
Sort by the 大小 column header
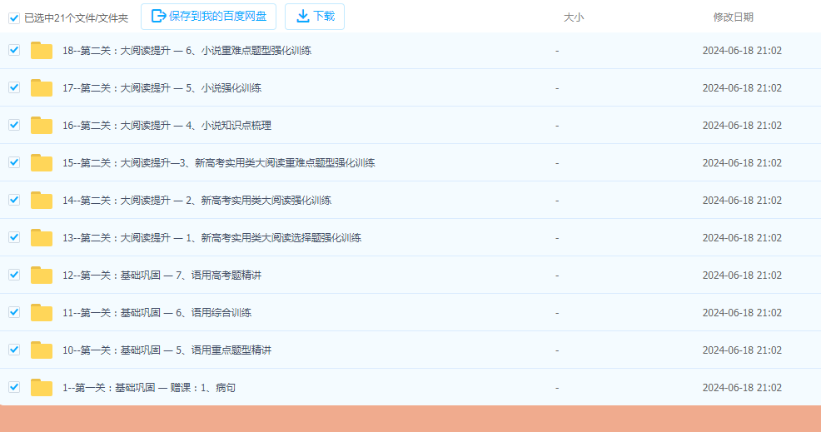click(x=574, y=17)
